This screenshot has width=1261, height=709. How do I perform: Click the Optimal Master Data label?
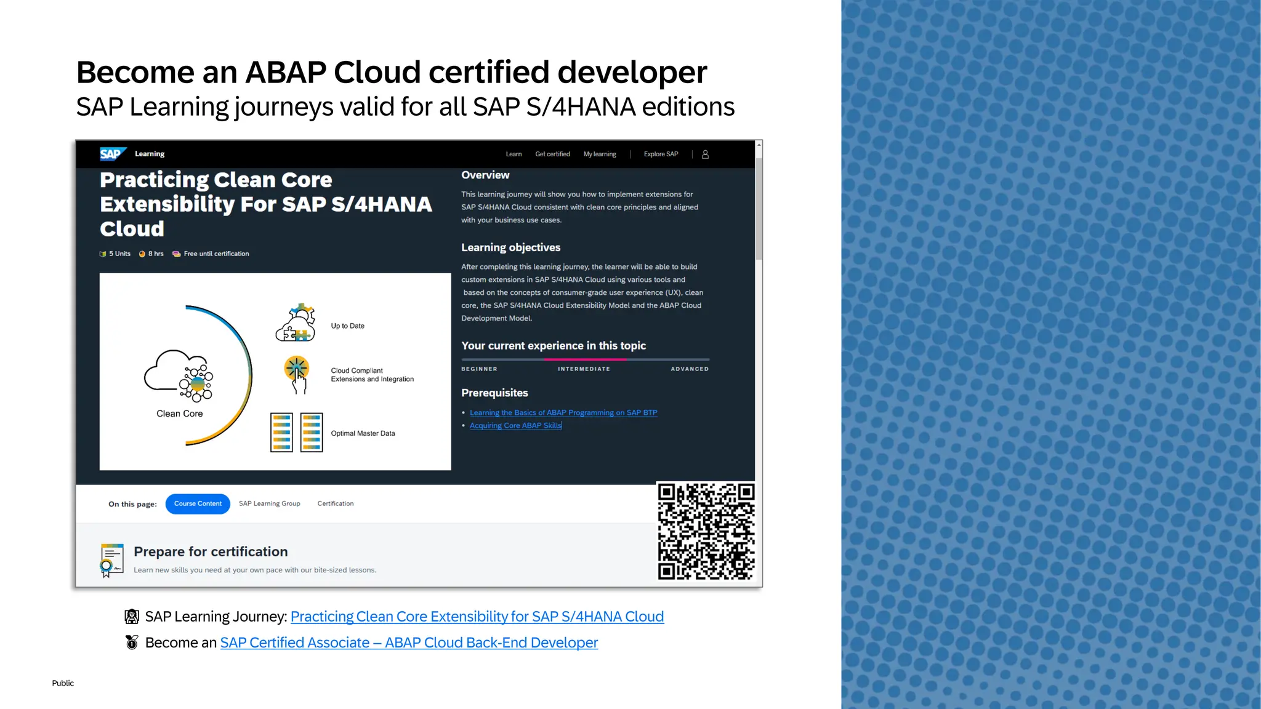[x=363, y=434]
